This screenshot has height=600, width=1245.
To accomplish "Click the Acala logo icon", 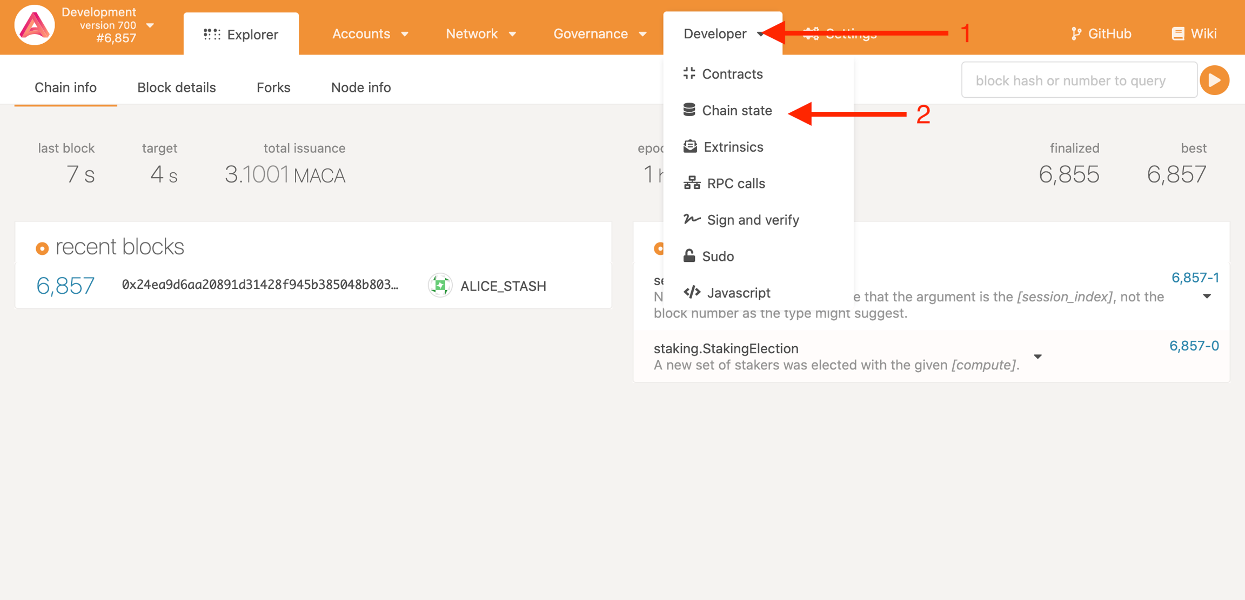I will [x=34, y=25].
